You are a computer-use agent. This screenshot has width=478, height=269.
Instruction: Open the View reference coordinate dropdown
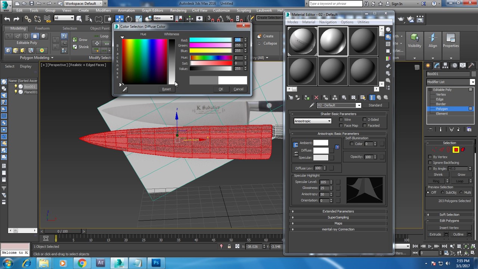(163, 18)
